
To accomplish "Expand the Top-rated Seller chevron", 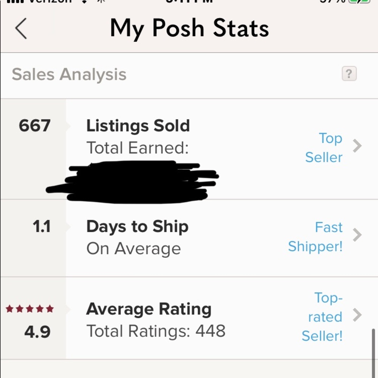I will point(357,315).
